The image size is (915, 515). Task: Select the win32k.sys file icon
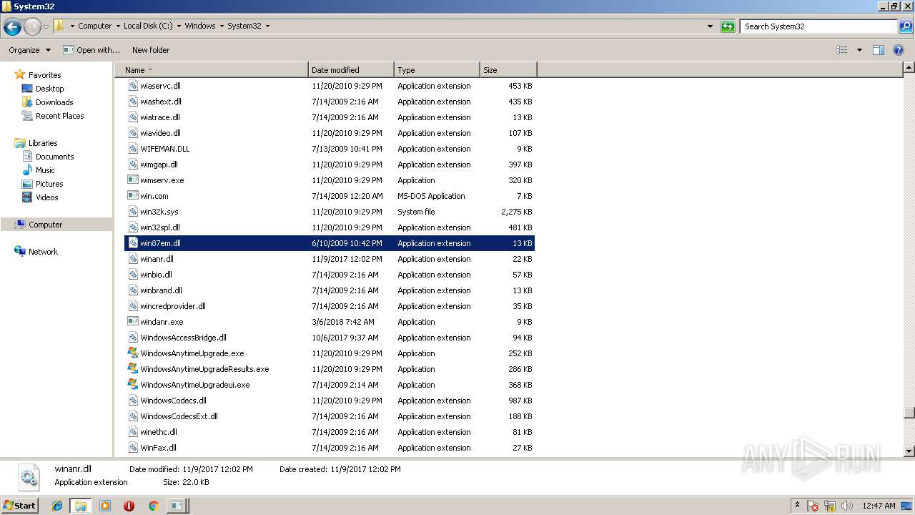tap(133, 212)
